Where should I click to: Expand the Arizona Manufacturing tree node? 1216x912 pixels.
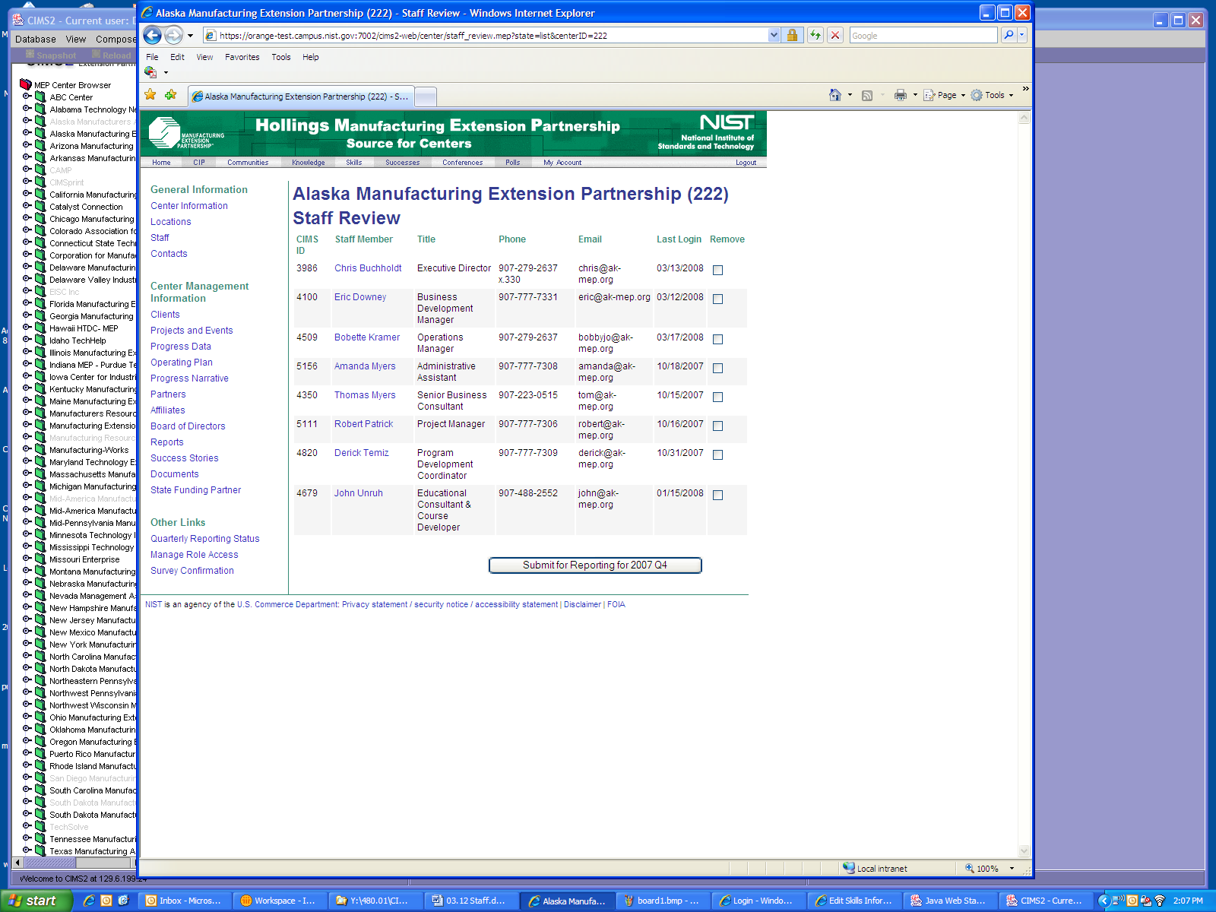27,145
